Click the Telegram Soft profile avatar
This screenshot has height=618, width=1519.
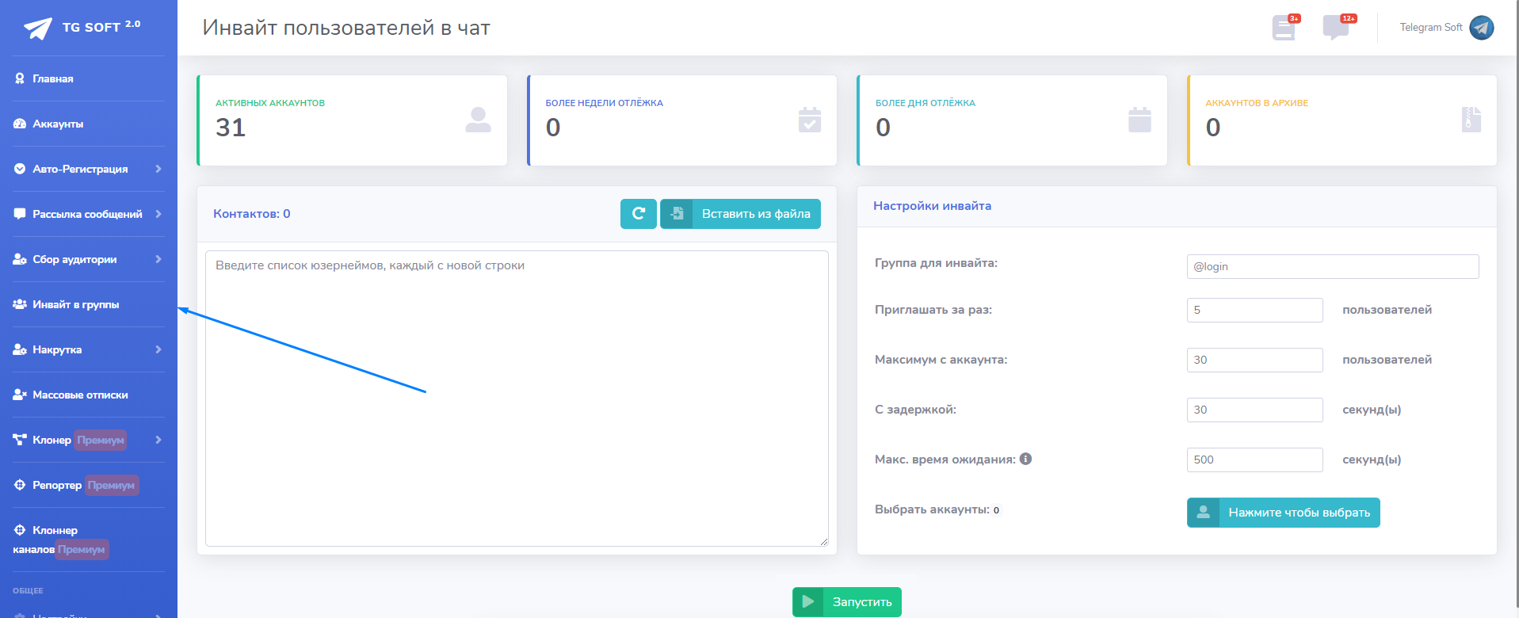click(1482, 28)
